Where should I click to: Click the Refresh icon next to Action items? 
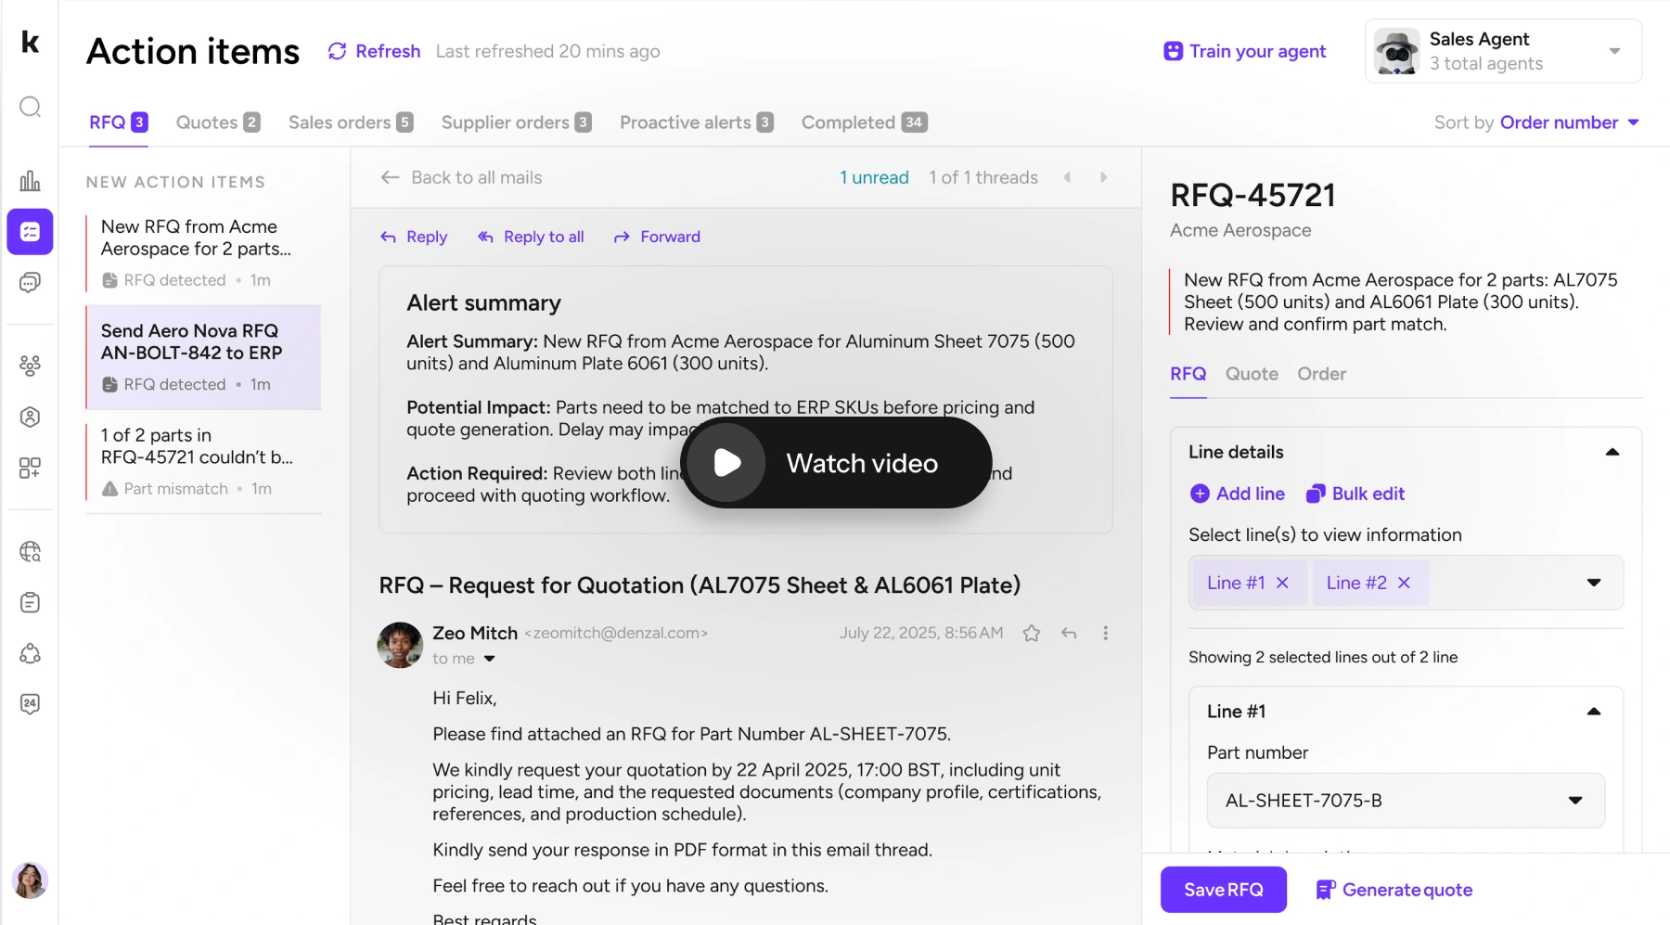click(x=338, y=51)
